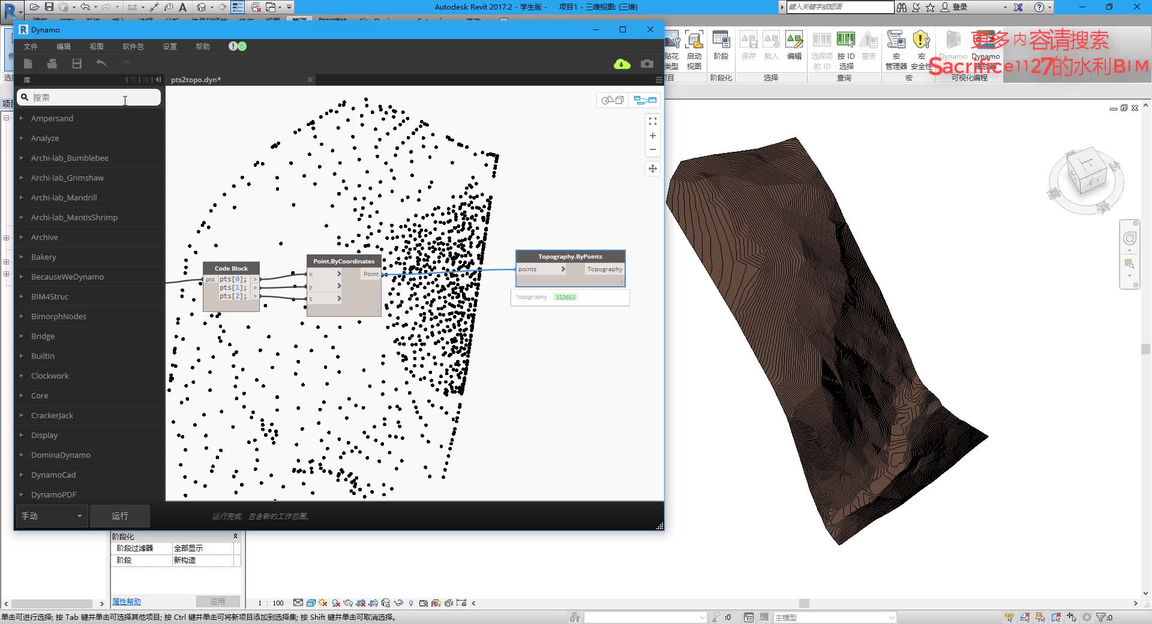Click the Pan mode icon in canvas
Viewport: 1152px width, 624px height.
click(x=653, y=169)
